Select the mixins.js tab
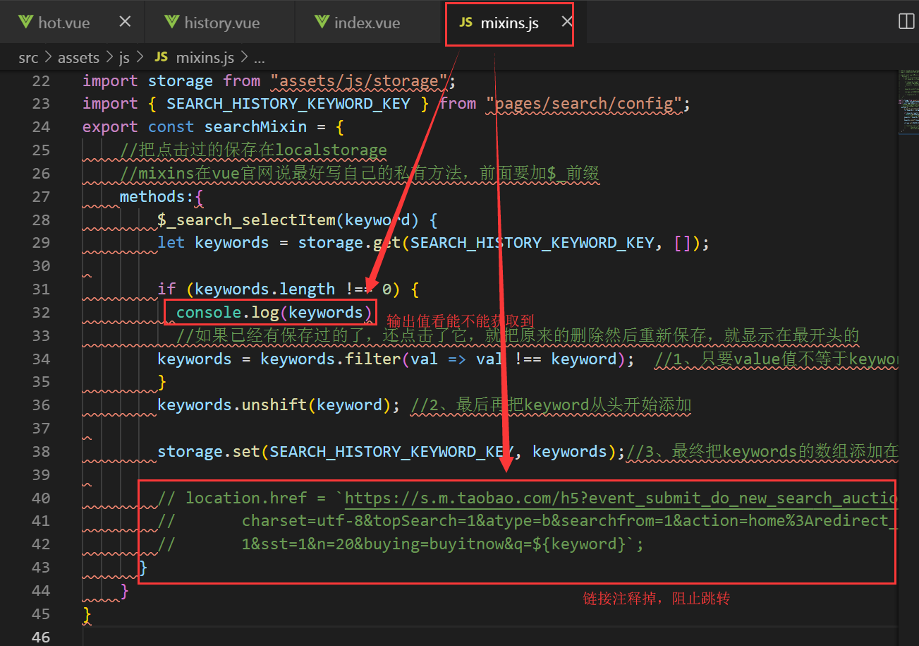919x646 pixels. [509, 23]
